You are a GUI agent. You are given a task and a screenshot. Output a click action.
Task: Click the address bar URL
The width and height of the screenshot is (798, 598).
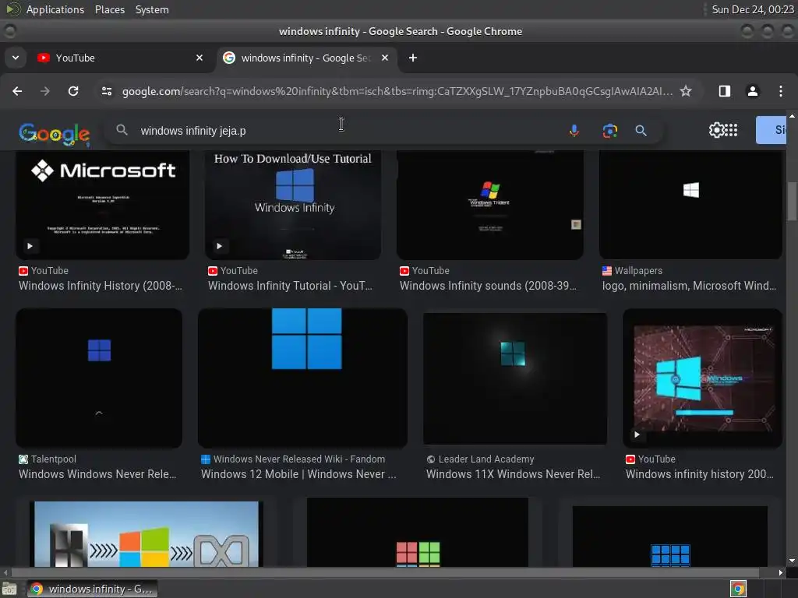point(397,91)
